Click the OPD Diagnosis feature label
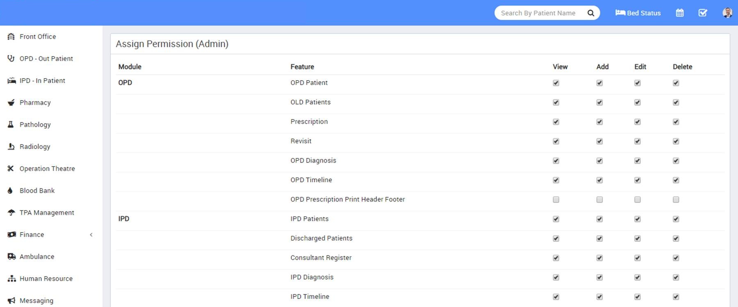 click(313, 160)
